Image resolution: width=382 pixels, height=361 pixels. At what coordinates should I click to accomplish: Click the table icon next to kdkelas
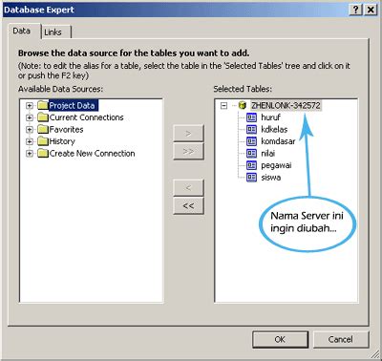pyautogui.click(x=251, y=129)
